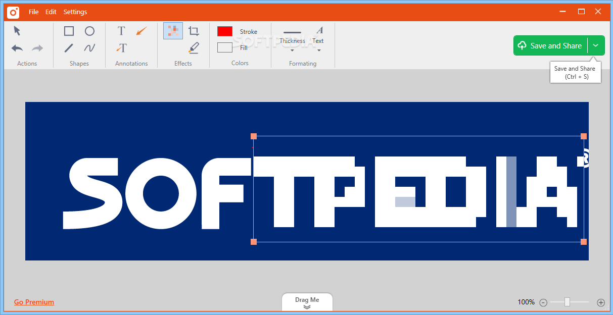Select the crop tool

[x=194, y=31]
